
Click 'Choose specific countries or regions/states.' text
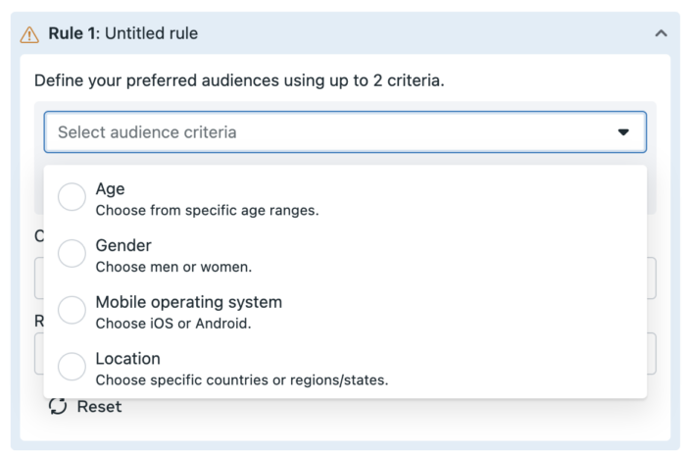pyautogui.click(x=241, y=379)
